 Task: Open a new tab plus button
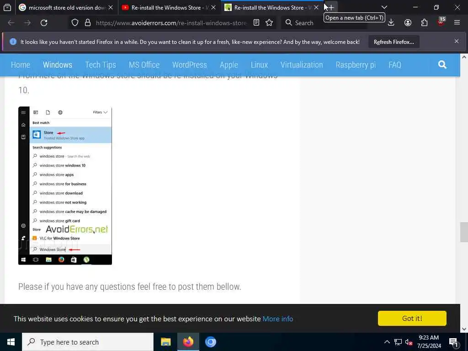point(331,7)
